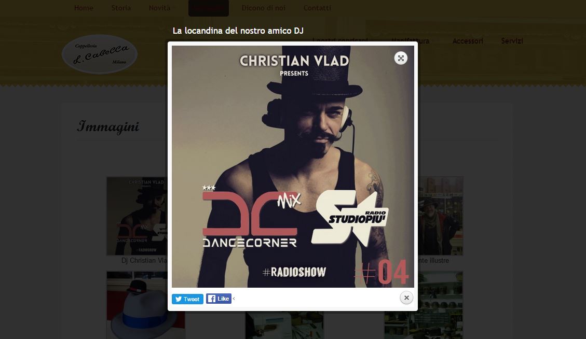Click the L. Cabella Milano logo
586x339 pixels.
point(100,54)
